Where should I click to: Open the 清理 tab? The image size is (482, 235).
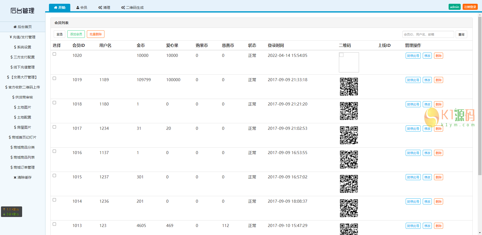click(x=104, y=8)
